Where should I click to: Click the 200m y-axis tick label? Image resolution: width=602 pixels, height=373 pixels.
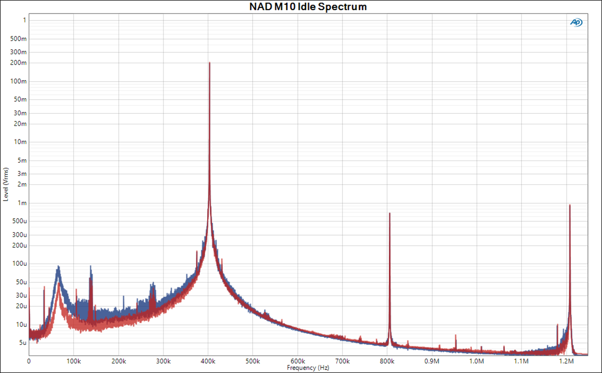[20, 63]
